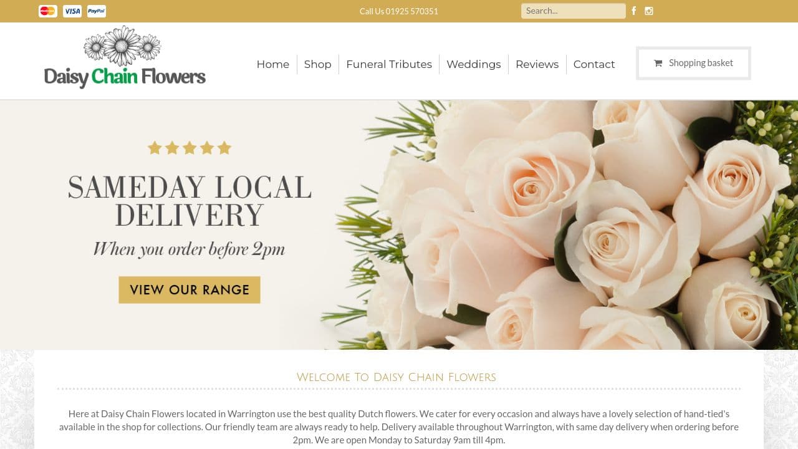Open the Weddings page

coord(474,64)
